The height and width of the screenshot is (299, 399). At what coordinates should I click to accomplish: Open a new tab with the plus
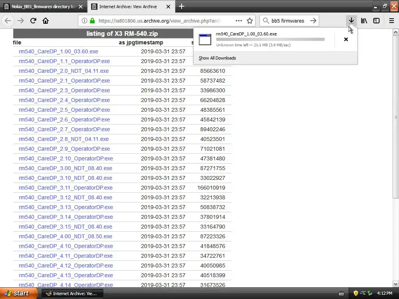[182, 6]
